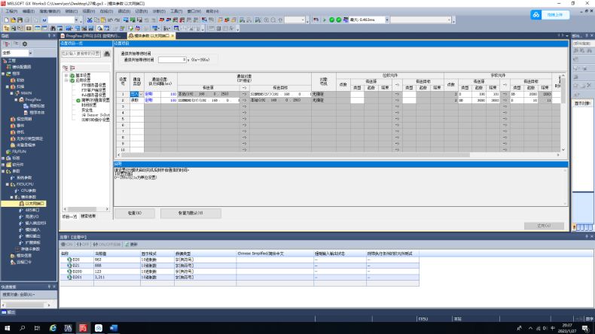Click the Task View taskbar icon
This screenshot has height=334, width=595.
tap(37, 328)
